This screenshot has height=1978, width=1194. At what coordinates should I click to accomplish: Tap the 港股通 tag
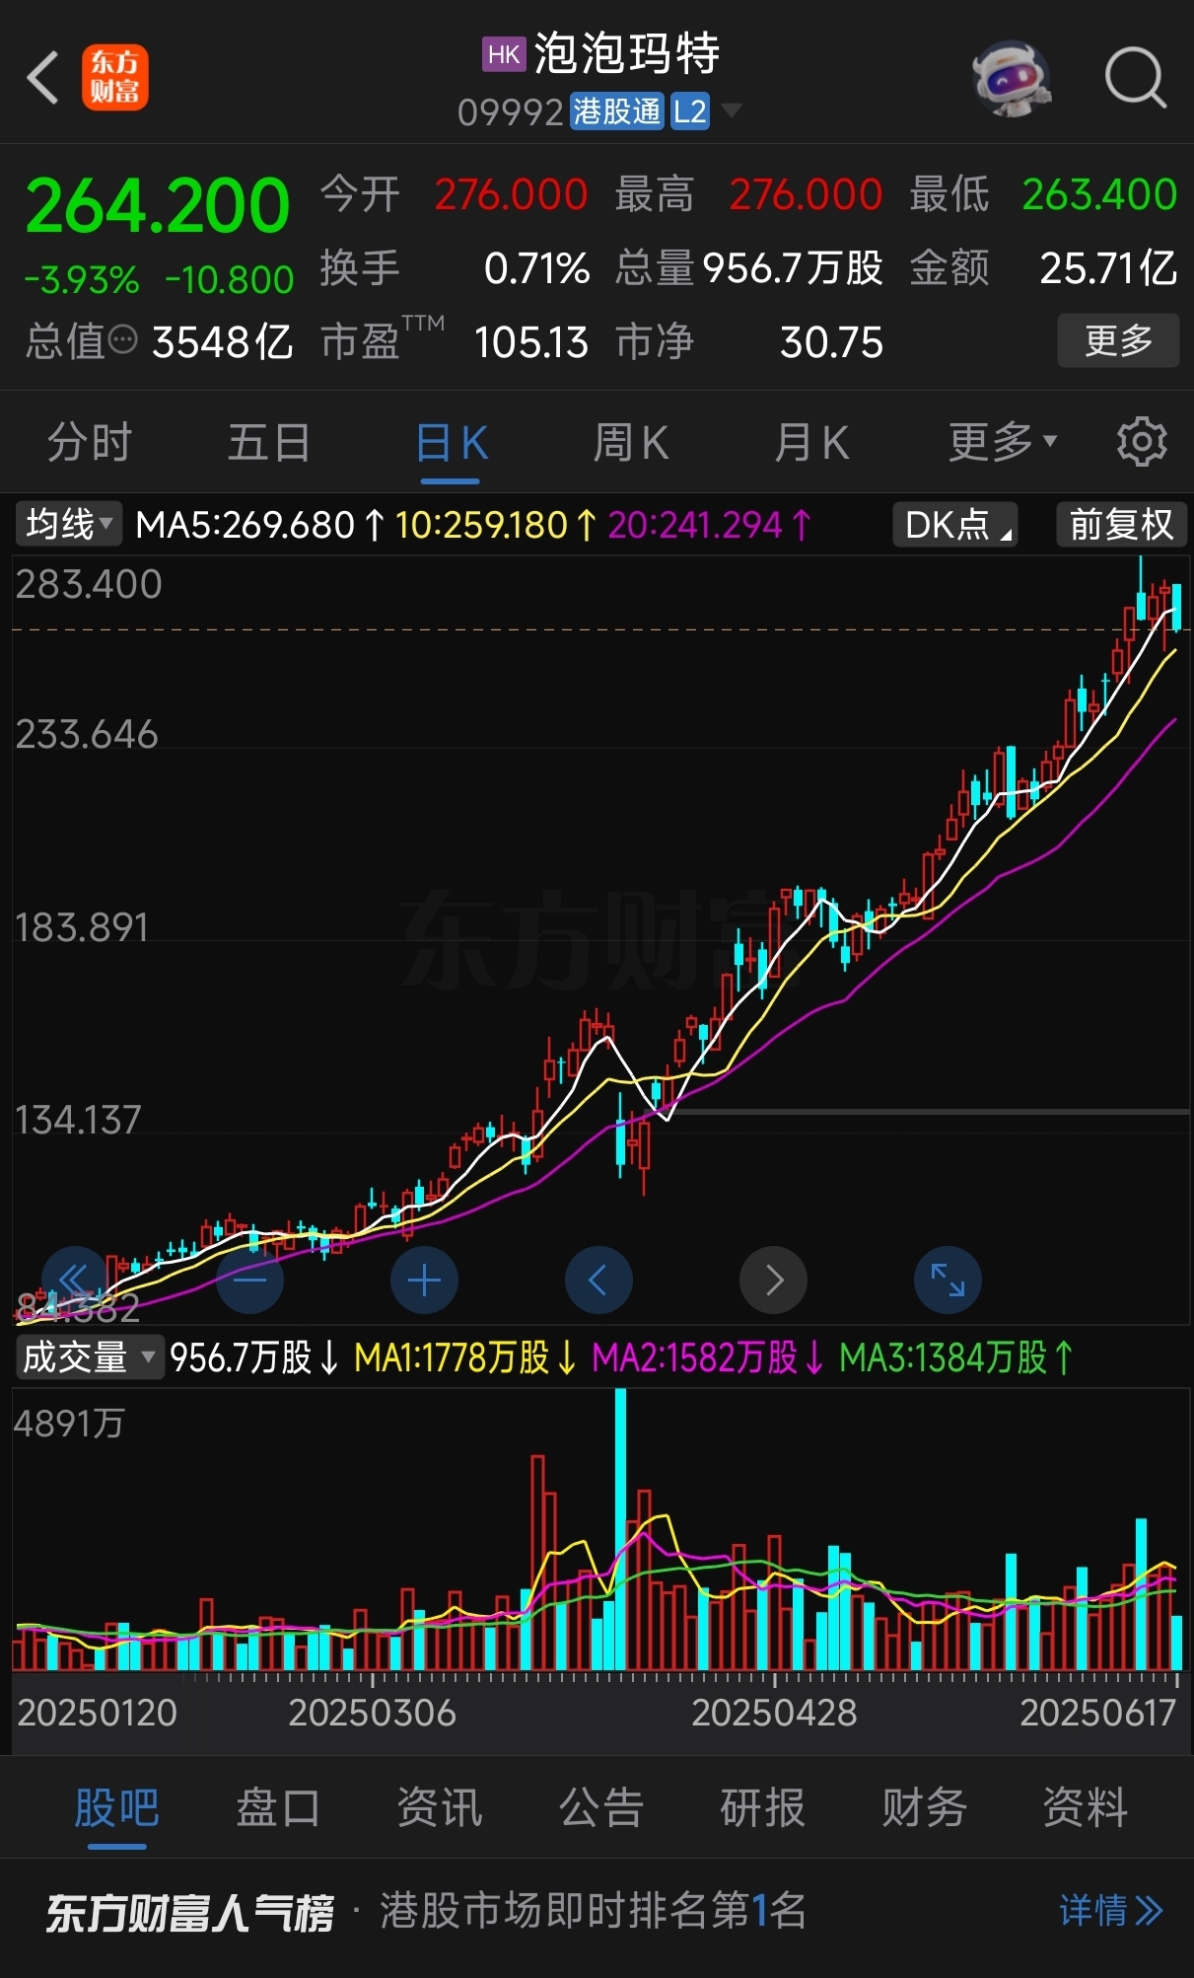tap(617, 111)
